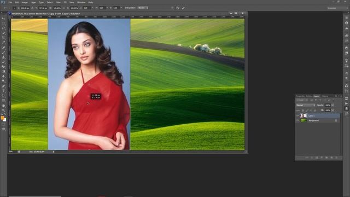Open the Image menu
350x197 pixels.
click(x=24, y=2)
